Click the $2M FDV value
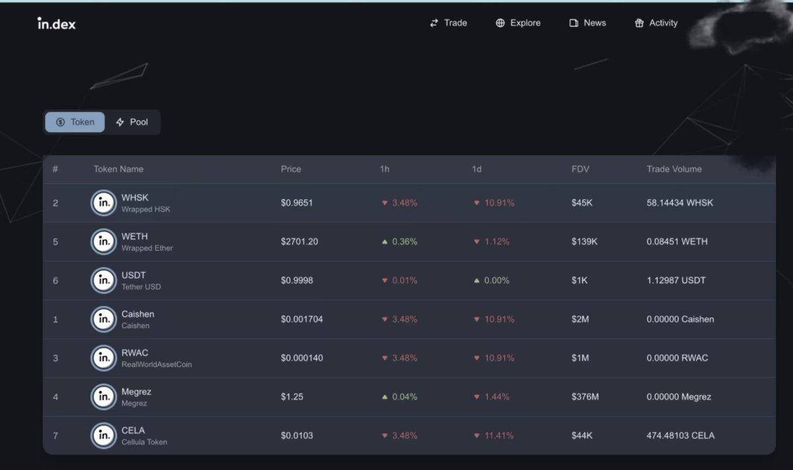Image resolution: width=793 pixels, height=470 pixels. pyautogui.click(x=580, y=319)
